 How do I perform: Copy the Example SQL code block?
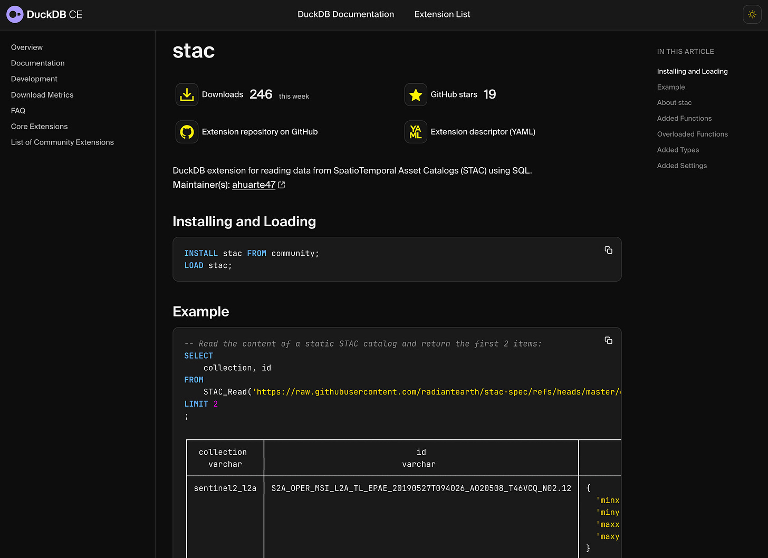608,340
